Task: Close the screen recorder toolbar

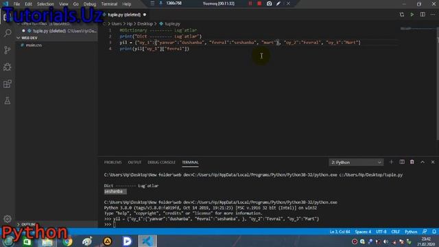Action: point(288,3)
